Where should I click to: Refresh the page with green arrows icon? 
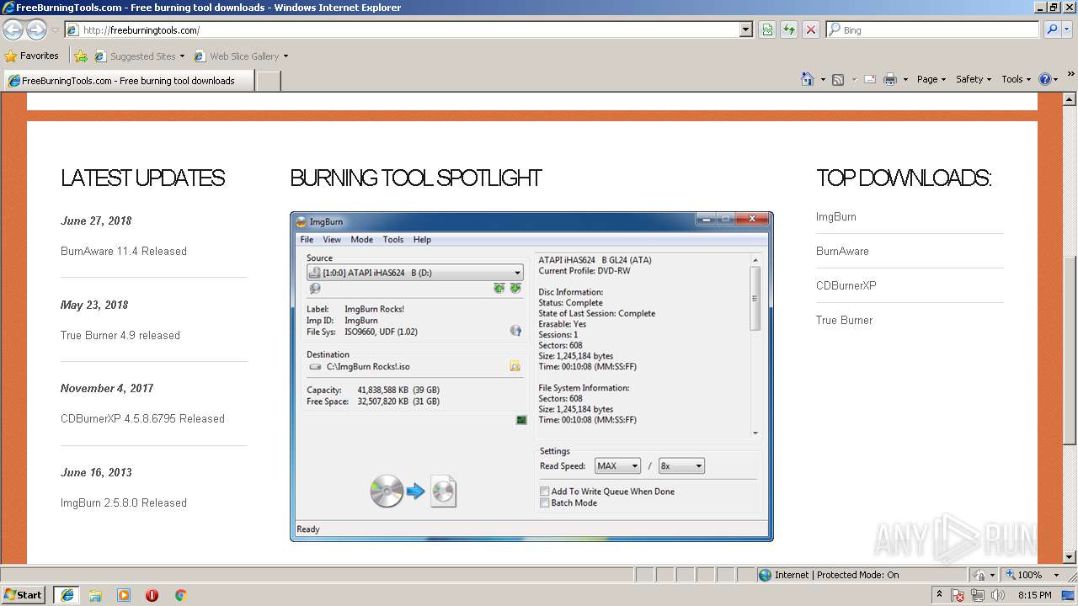tap(789, 29)
